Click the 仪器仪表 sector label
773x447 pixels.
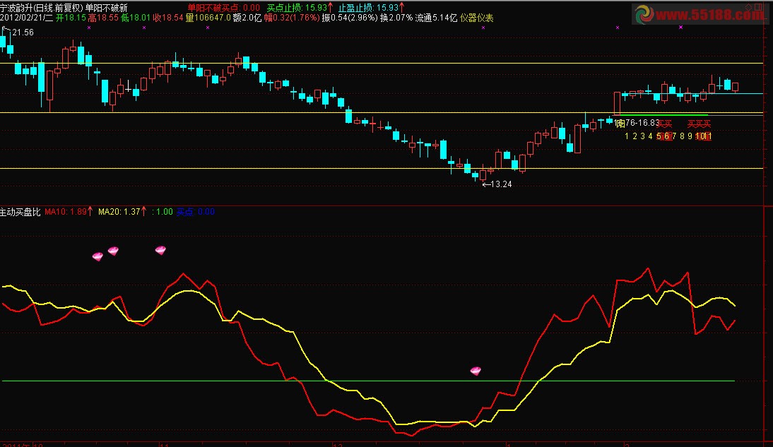pyautogui.click(x=477, y=18)
